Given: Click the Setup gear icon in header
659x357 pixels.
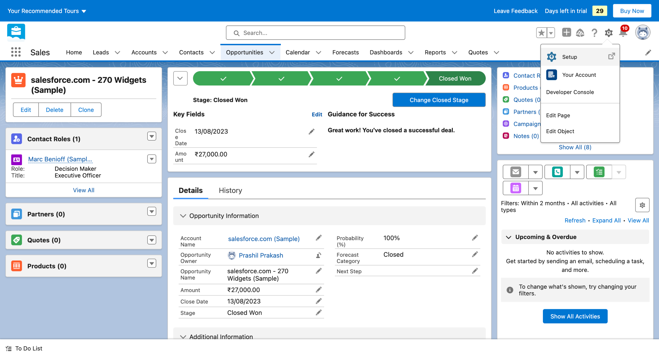Looking at the screenshot, I should point(609,33).
